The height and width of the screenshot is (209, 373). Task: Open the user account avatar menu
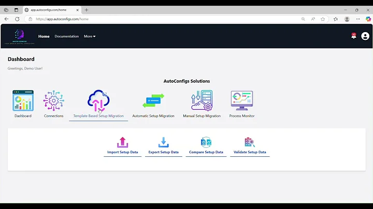click(365, 36)
